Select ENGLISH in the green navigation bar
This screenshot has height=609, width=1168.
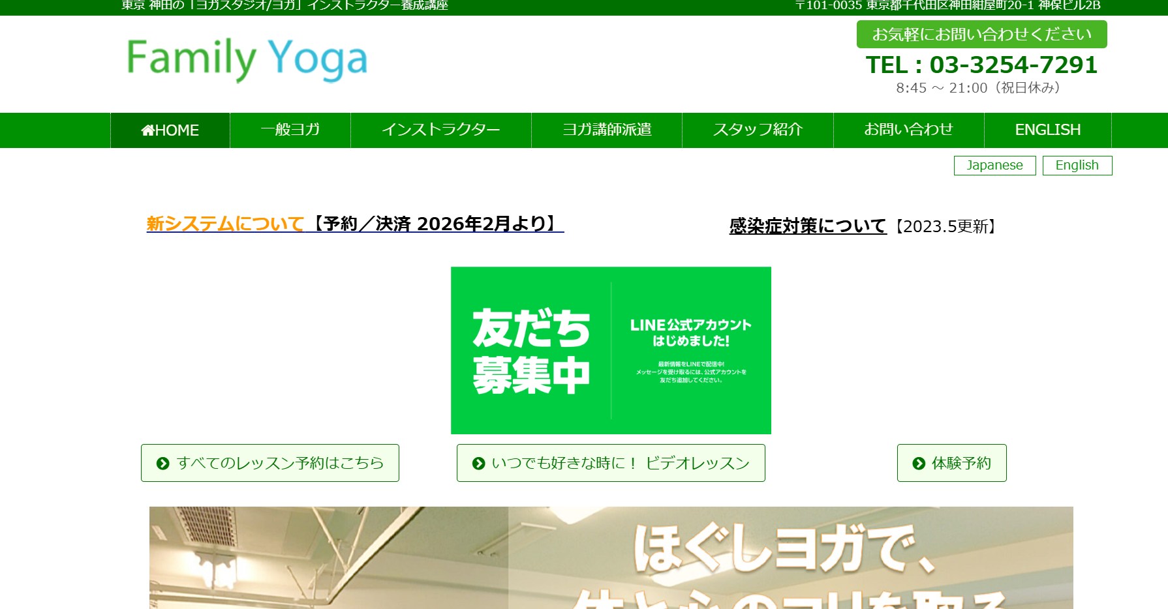(1047, 130)
